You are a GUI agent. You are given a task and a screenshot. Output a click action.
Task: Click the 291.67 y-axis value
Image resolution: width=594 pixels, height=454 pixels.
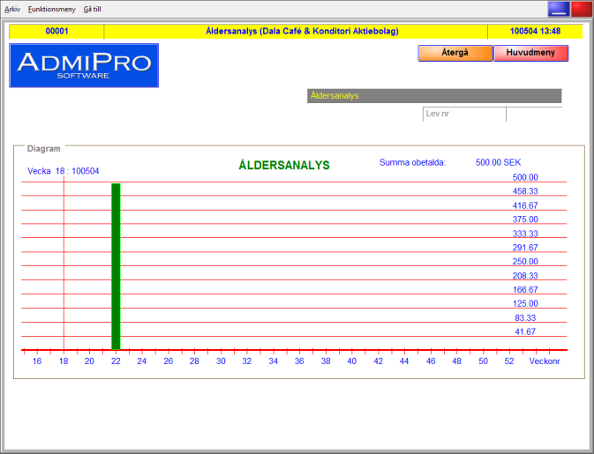point(525,248)
